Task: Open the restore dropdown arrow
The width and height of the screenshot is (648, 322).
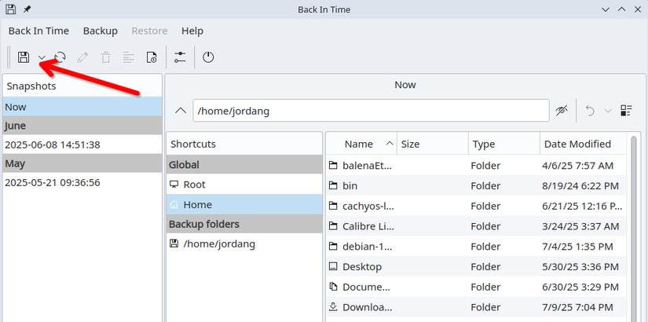Action: (608, 111)
